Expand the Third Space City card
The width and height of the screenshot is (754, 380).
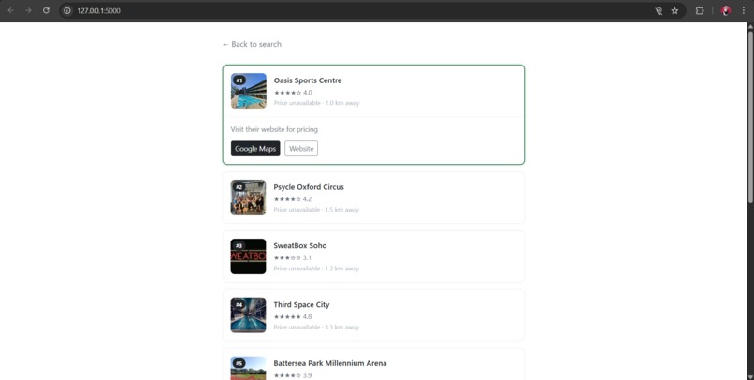pyautogui.click(x=373, y=315)
